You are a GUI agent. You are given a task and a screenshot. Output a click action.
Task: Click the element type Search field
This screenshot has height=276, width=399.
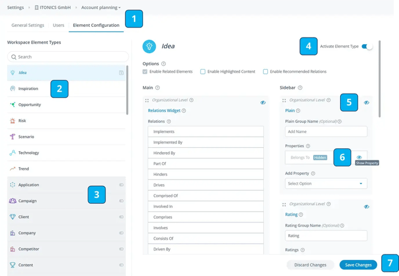pos(68,57)
